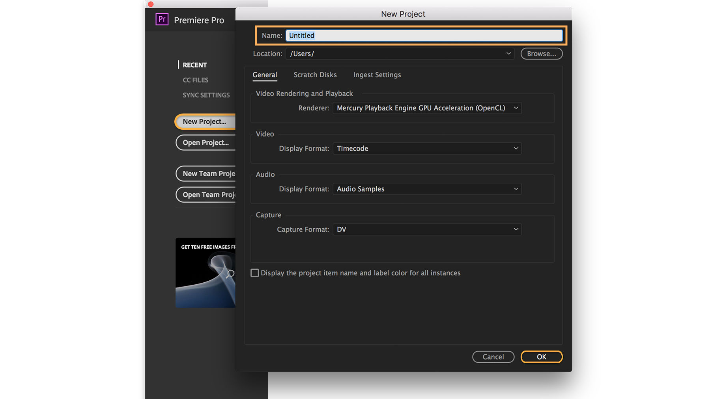The width and height of the screenshot is (710, 399).
Task: Open the Capture Format dropdown
Action: click(x=427, y=229)
